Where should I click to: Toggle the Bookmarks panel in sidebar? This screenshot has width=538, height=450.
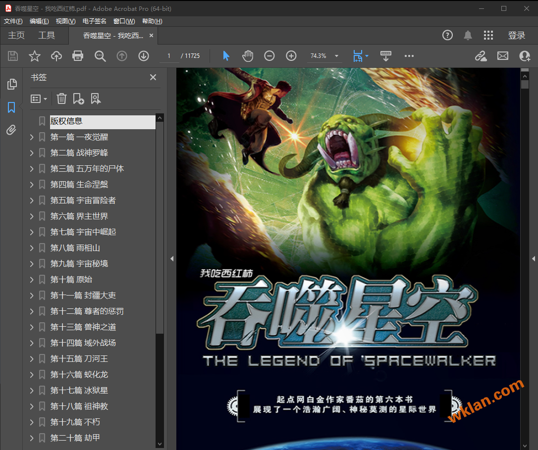pos(11,107)
